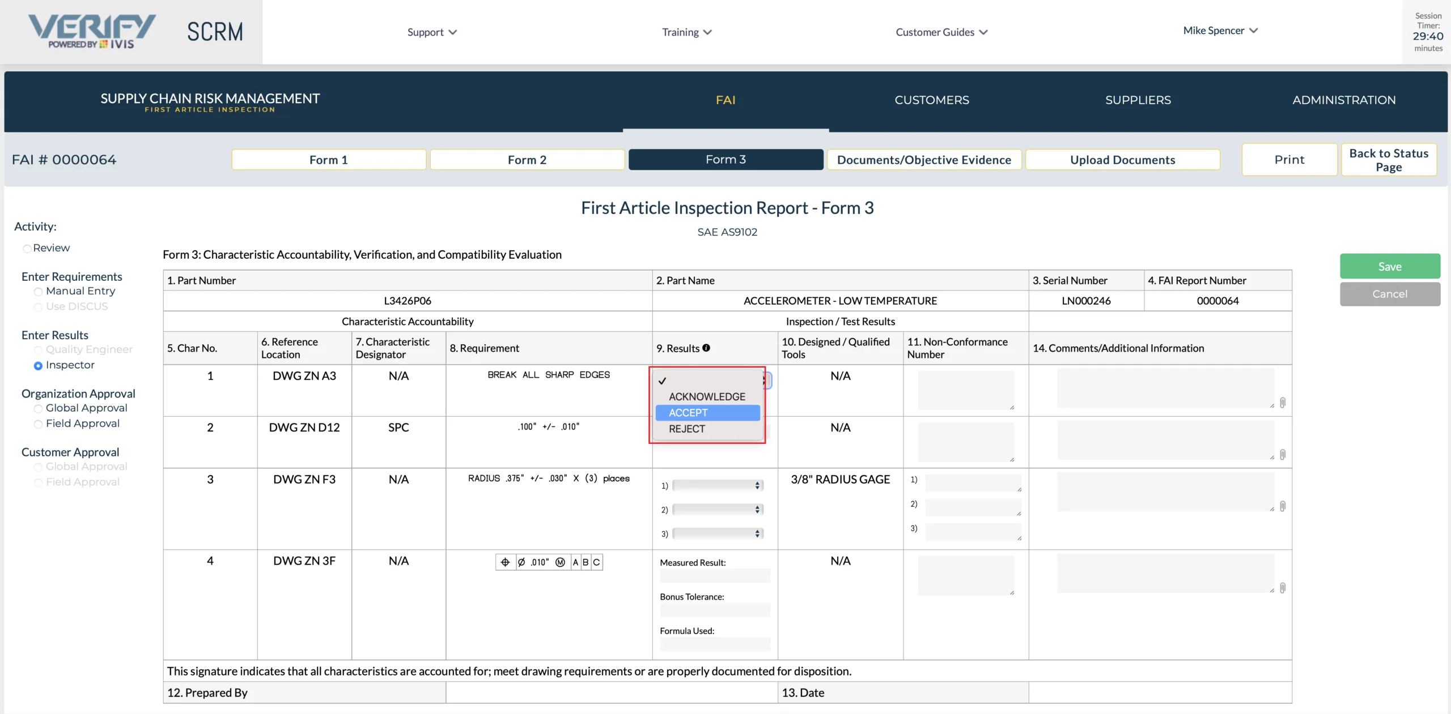1451x714 pixels.
Task: Select the Use DISCUS radio option
Action: (x=38, y=307)
